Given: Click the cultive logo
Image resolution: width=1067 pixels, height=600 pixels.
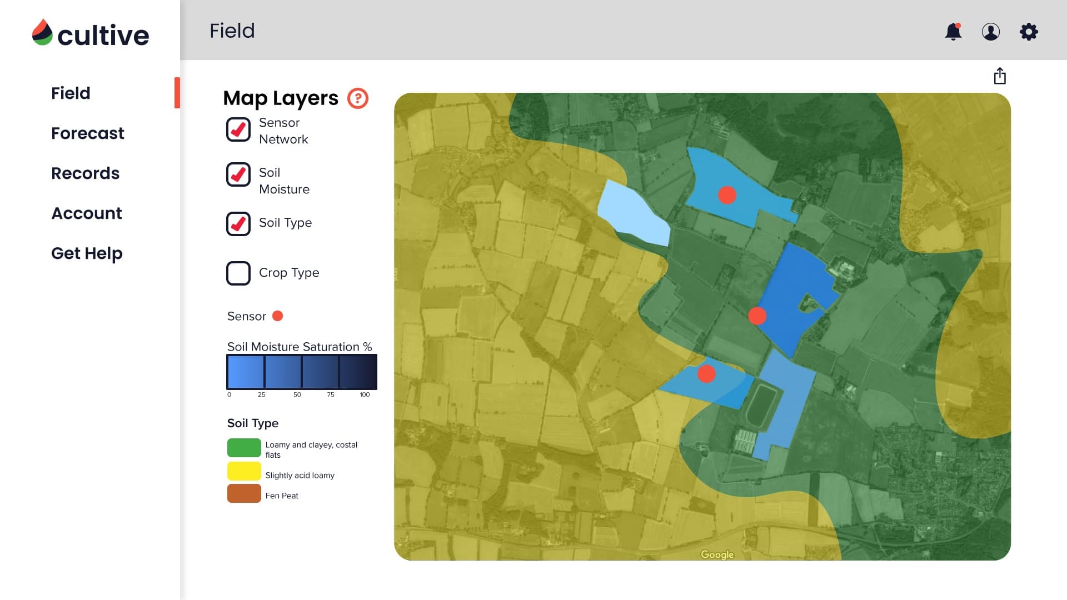Looking at the screenshot, I should coord(91,34).
